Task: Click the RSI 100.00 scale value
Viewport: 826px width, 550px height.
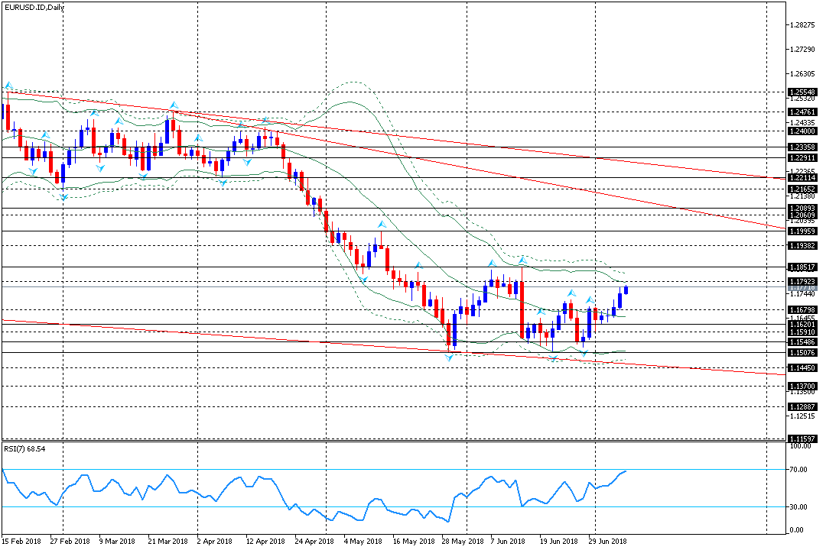Action: coord(801,446)
